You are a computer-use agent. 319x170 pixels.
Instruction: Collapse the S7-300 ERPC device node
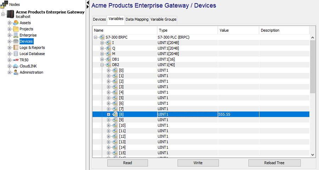click(x=95, y=37)
